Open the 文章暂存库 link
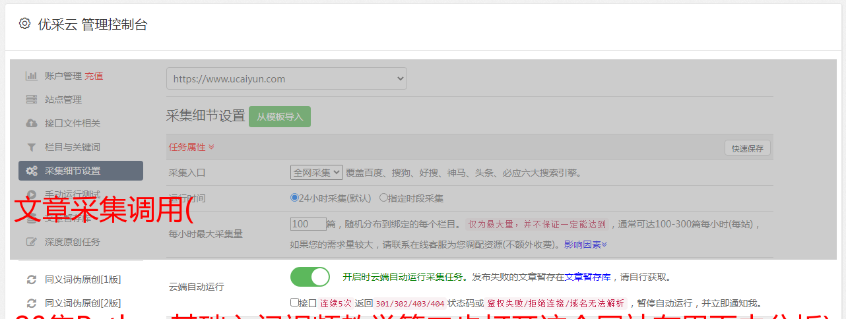This screenshot has height=319, width=846. pos(587,277)
